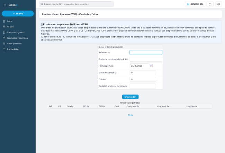Open the GENESIS SRL company selector
Viewport: 225px width, 153px height.
click(195, 4)
